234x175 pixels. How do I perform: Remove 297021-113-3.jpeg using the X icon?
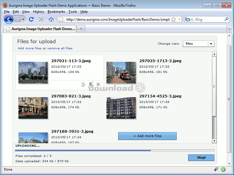click(98, 84)
